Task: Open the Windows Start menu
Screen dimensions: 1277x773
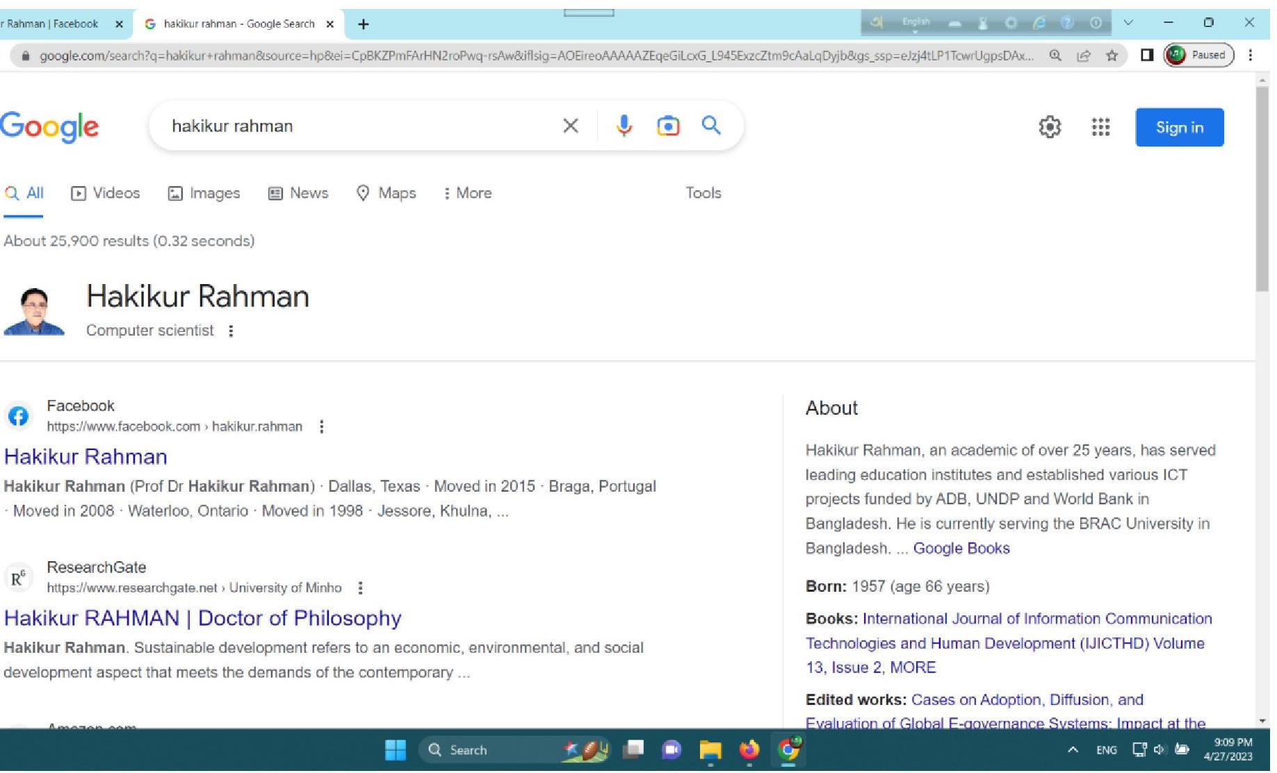Action: 395,750
